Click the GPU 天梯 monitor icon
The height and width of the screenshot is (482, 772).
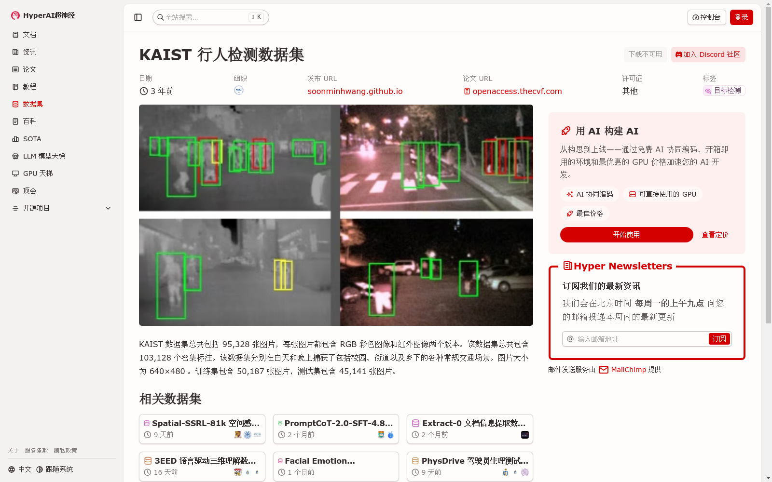(x=15, y=174)
